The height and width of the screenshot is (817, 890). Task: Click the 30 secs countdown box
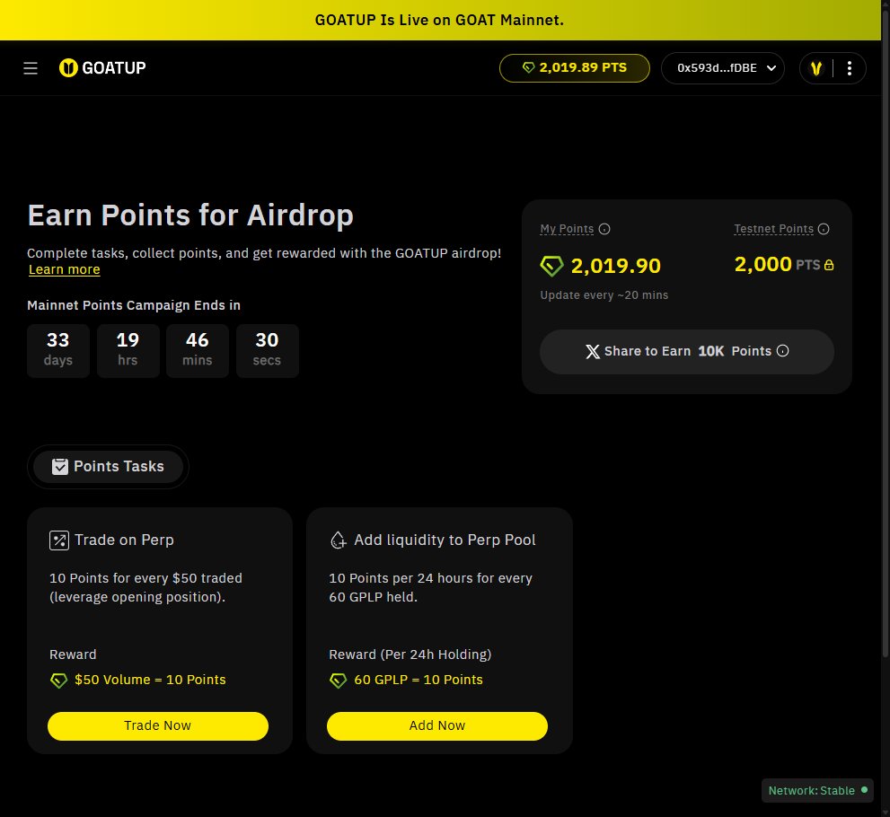click(268, 351)
